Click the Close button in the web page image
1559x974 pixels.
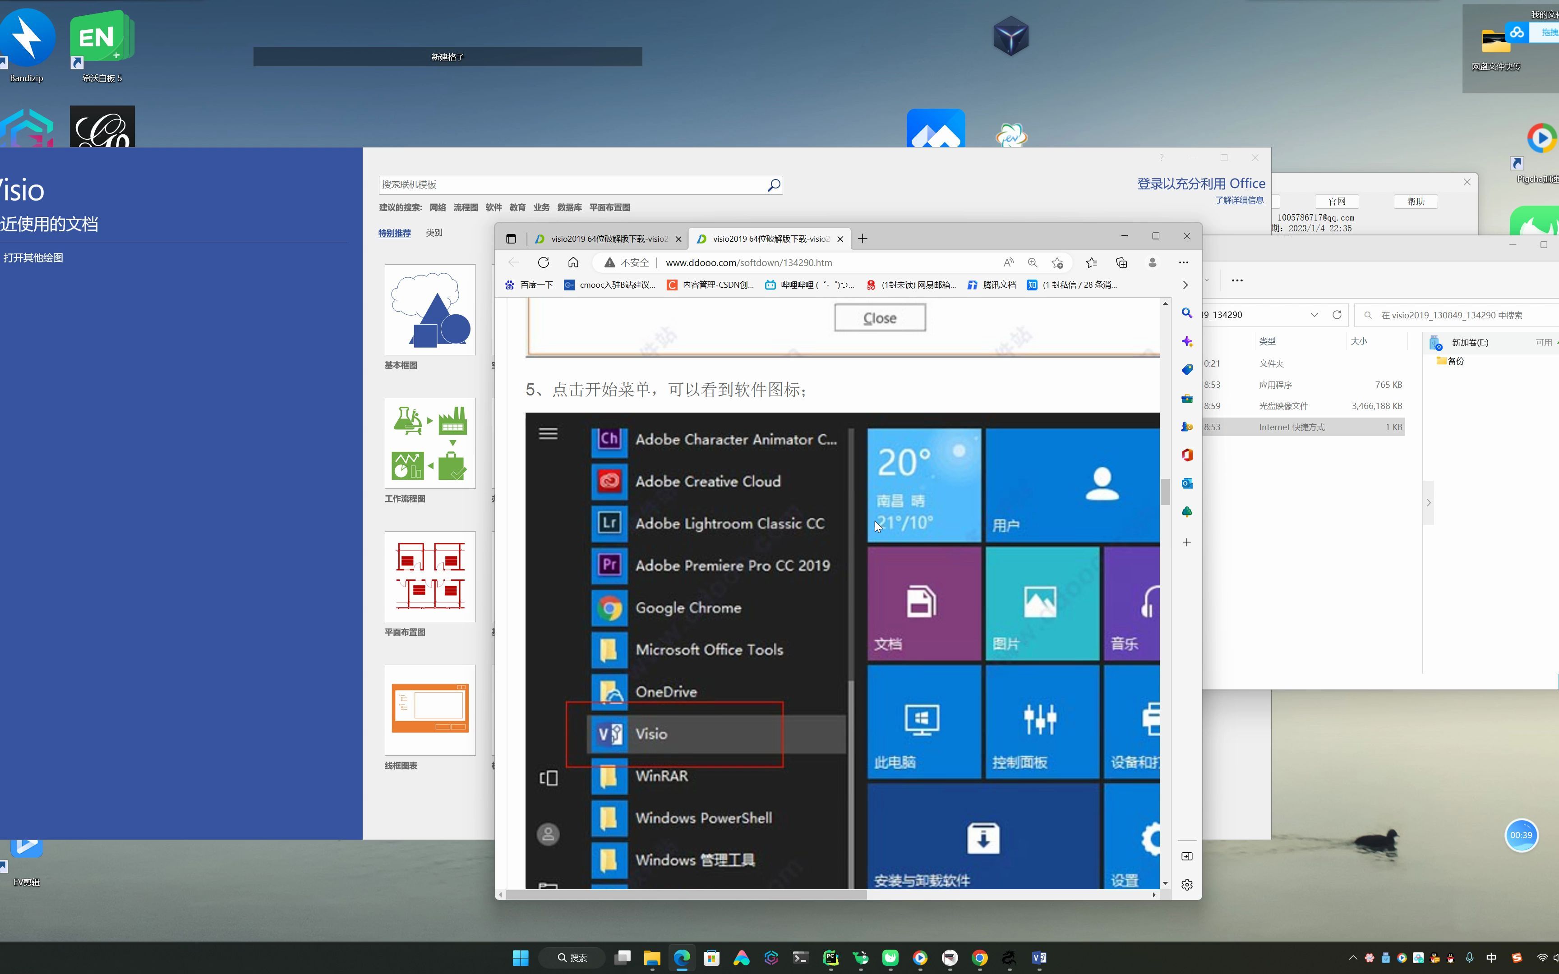point(879,317)
